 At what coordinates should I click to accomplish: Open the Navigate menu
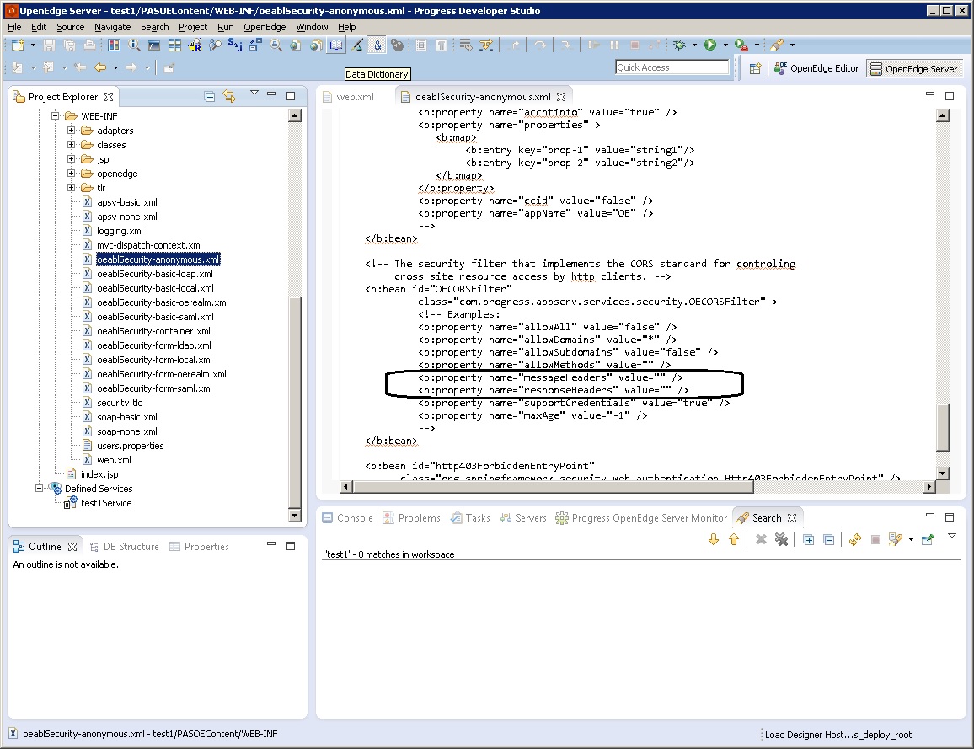tap(112, 27)
